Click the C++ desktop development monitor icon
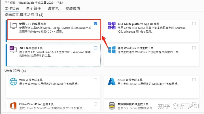 tap(13, 26)
